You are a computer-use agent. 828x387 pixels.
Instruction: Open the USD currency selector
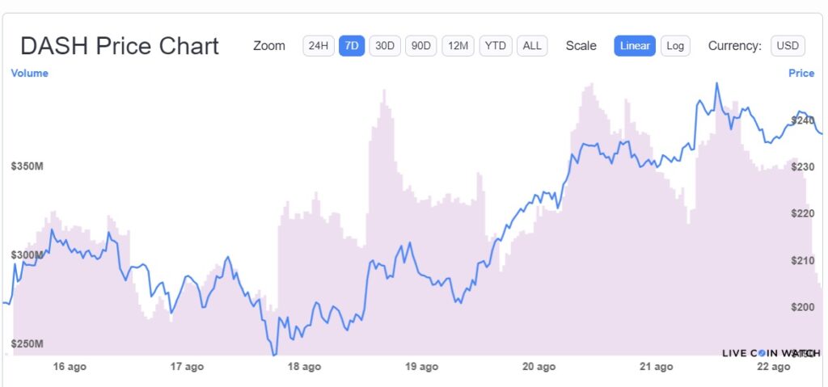pos(788,46)
